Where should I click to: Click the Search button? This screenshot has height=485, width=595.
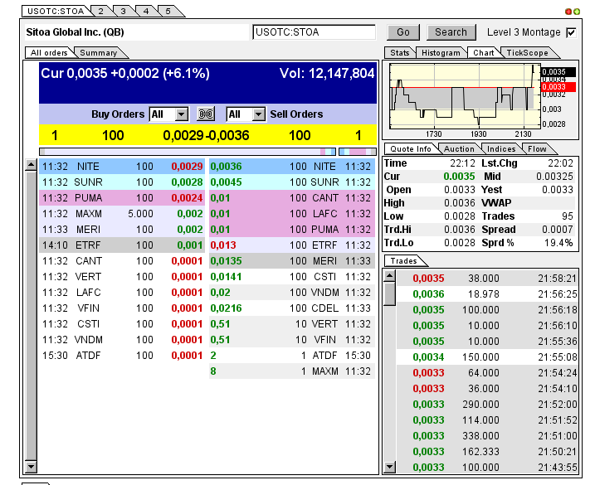[x=451, y=32]
